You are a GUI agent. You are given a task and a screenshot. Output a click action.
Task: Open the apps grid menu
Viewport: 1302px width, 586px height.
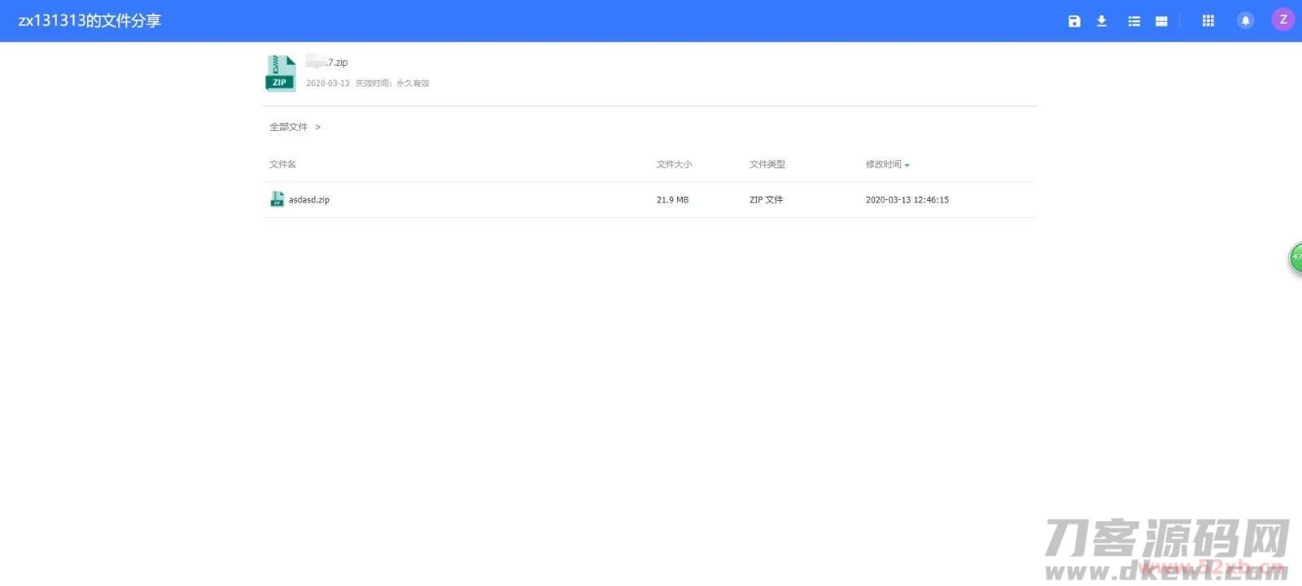1208,21
